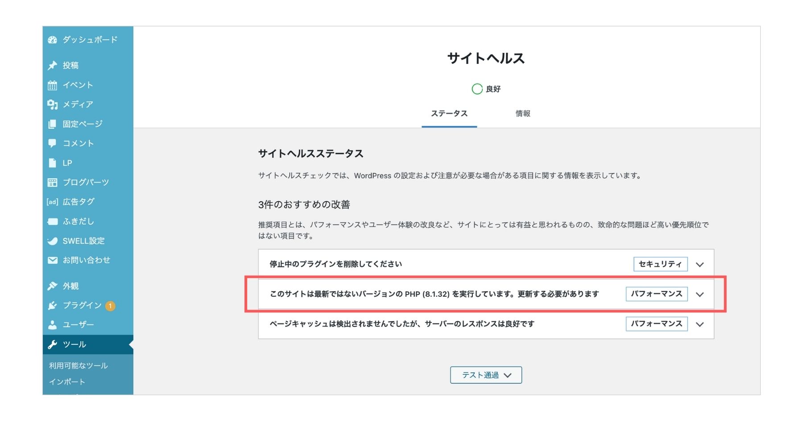The image size is (803, 421).
Task: Click the コメント speech bubble icon
Action: (53, 143)
